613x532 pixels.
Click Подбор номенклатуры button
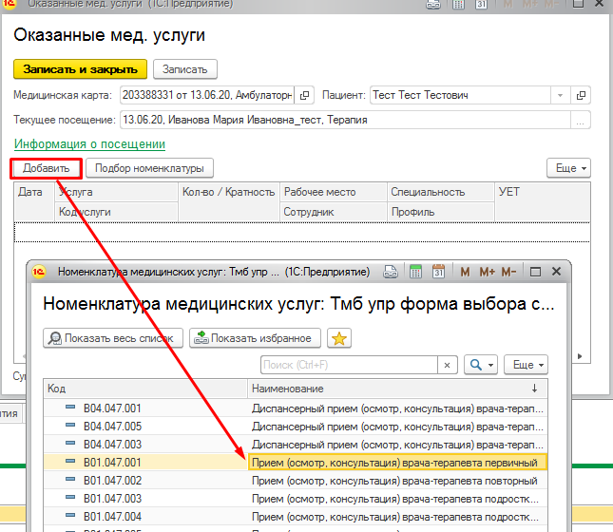tap(149, 168)
